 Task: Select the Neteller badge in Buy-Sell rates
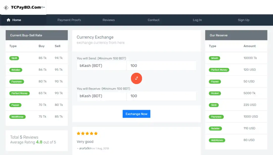(16, 70)
